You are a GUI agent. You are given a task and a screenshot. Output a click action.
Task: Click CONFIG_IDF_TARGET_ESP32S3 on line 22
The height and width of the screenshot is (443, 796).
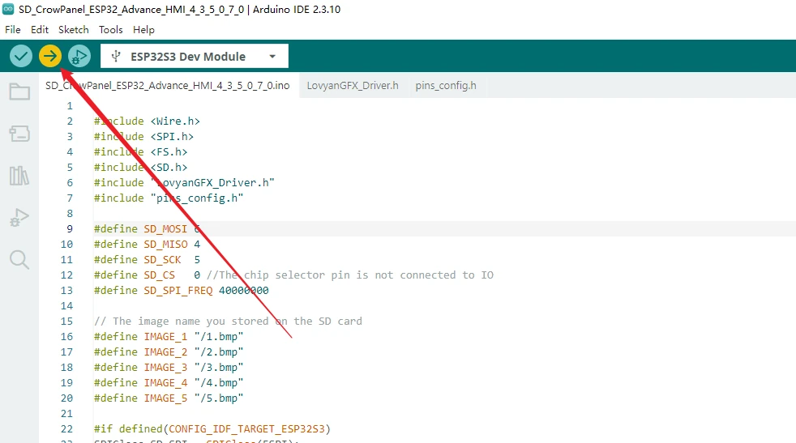[x=246, y=428]
